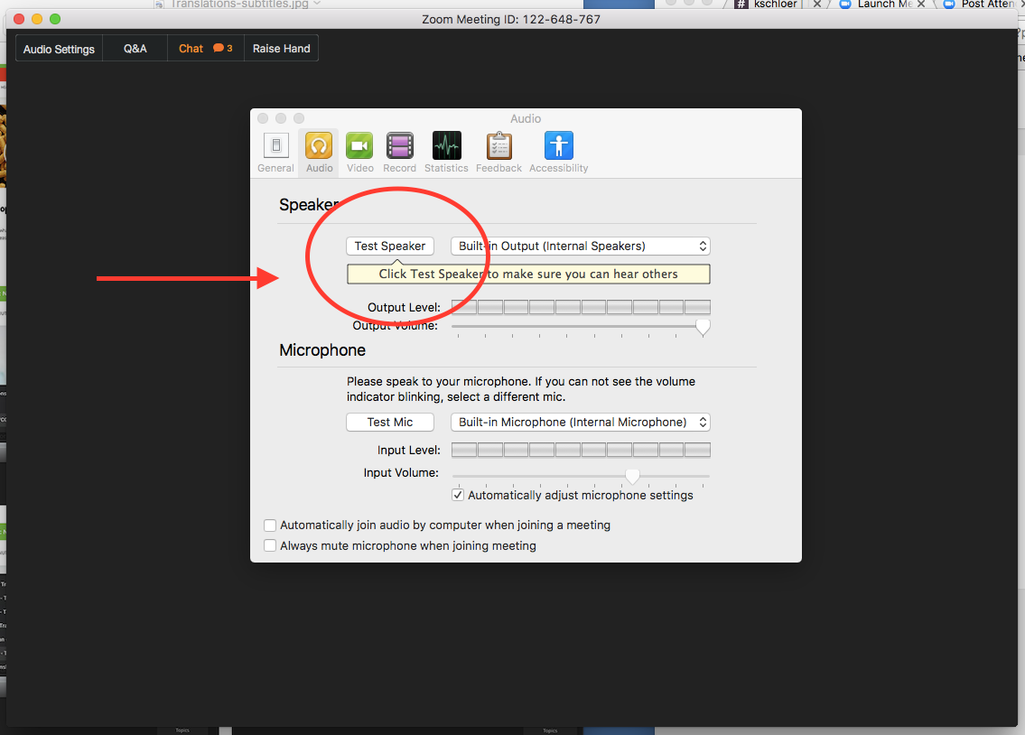The image size is (1025, 735).
Task: Click the 'Please speak to your microphone' instruction text
Action: pos(521,389)
